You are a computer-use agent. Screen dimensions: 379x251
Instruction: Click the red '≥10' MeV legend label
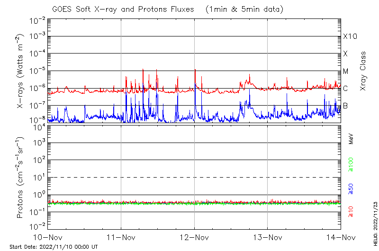[351, 211]
